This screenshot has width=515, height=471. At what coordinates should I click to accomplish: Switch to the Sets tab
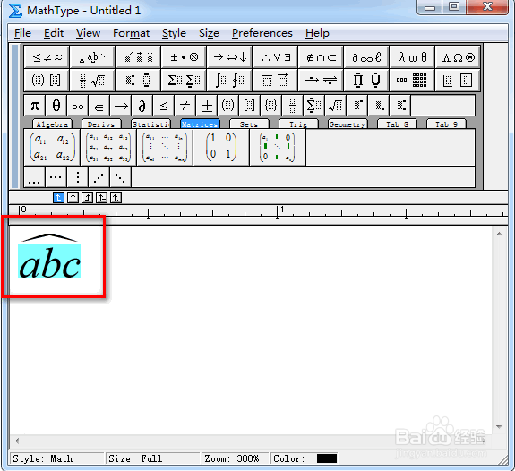[x=249, y=124]
